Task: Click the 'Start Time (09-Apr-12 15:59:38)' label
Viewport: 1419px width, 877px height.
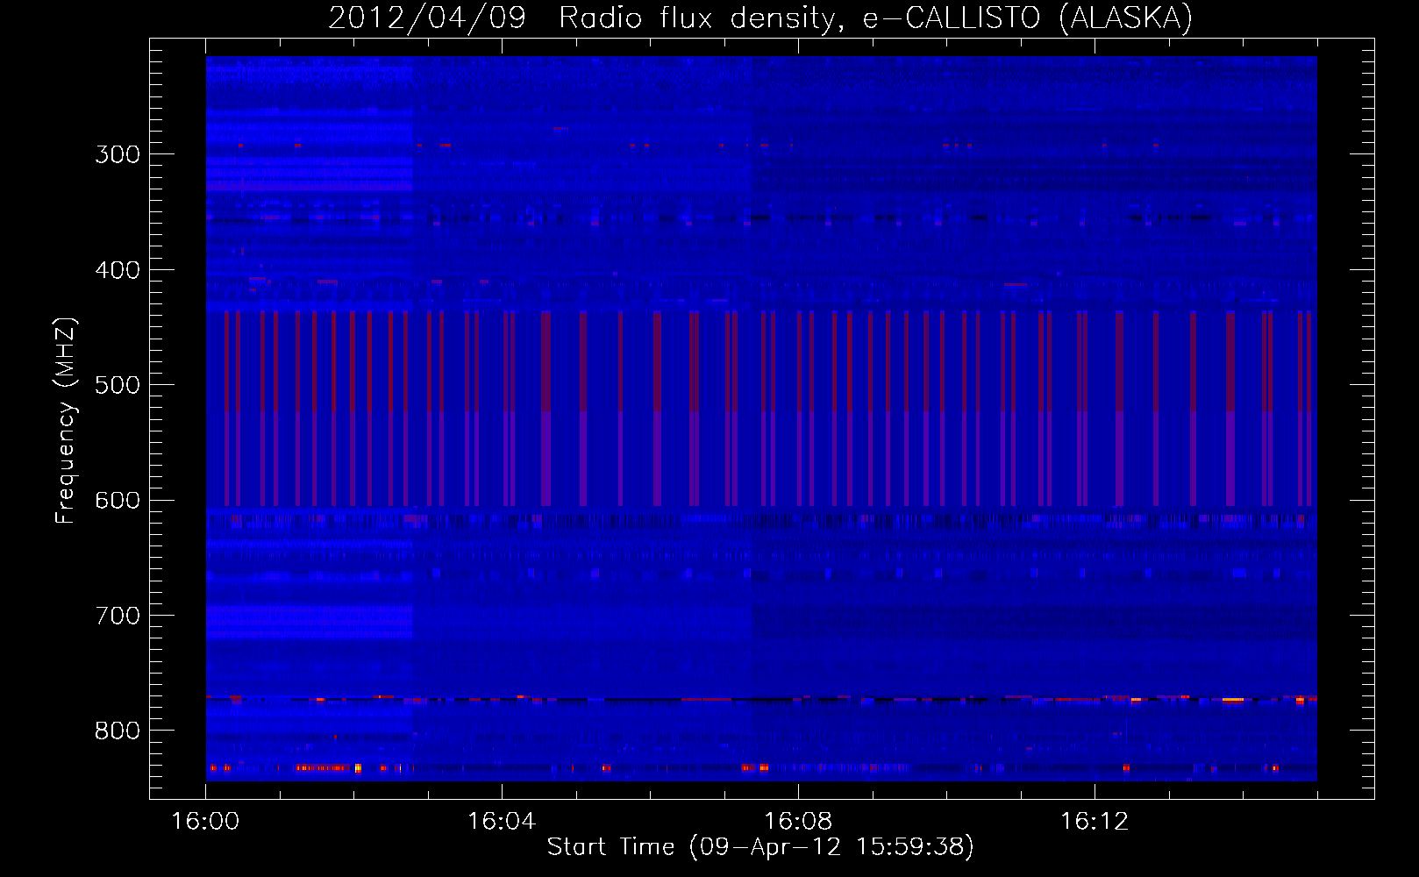Action: [760, 847]
